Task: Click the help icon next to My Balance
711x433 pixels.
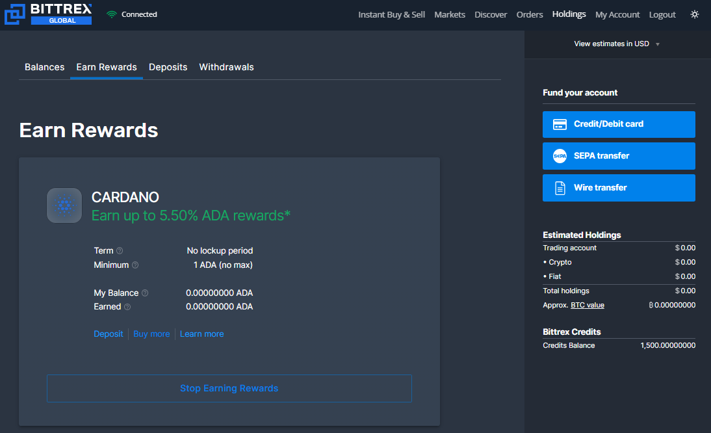Action: pos(145,293)
